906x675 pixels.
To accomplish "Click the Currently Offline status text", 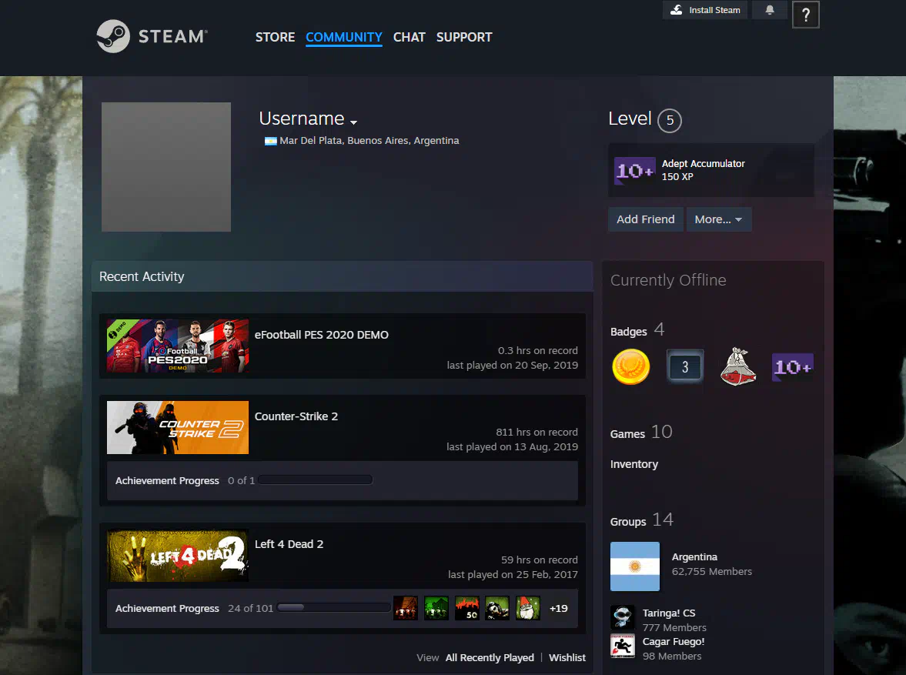I will 668,279.
